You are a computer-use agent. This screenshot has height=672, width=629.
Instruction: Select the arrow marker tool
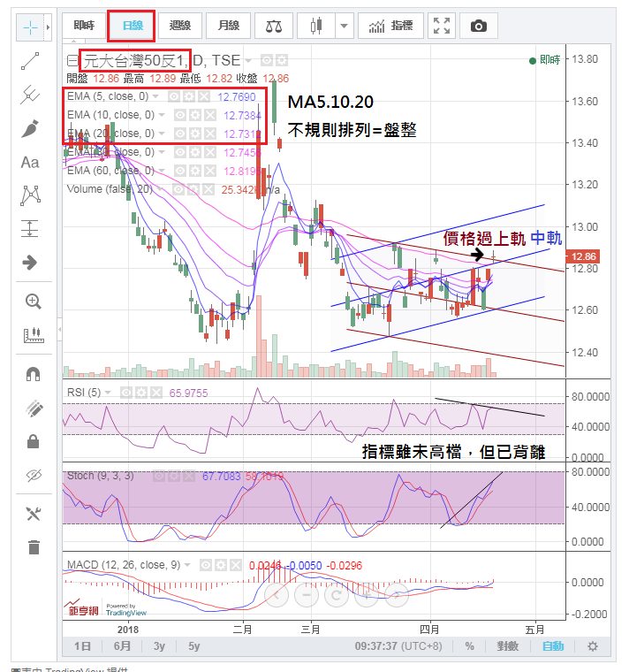(x=30, y=263)
